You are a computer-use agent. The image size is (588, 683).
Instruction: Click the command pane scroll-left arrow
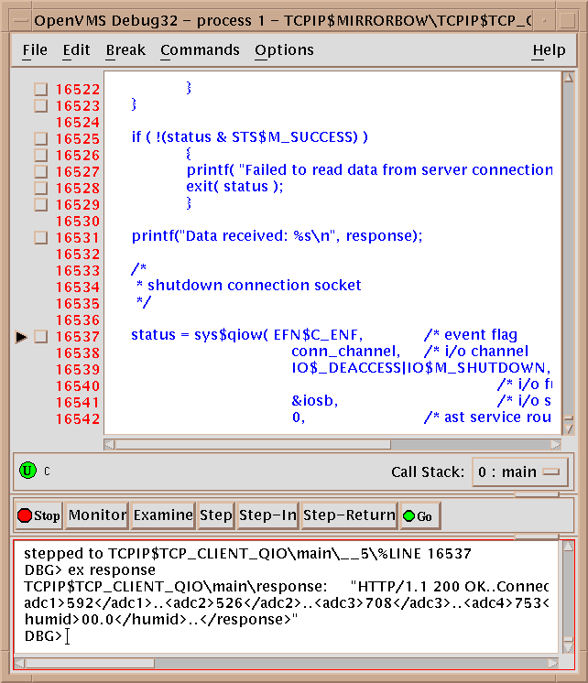(19, 664)
